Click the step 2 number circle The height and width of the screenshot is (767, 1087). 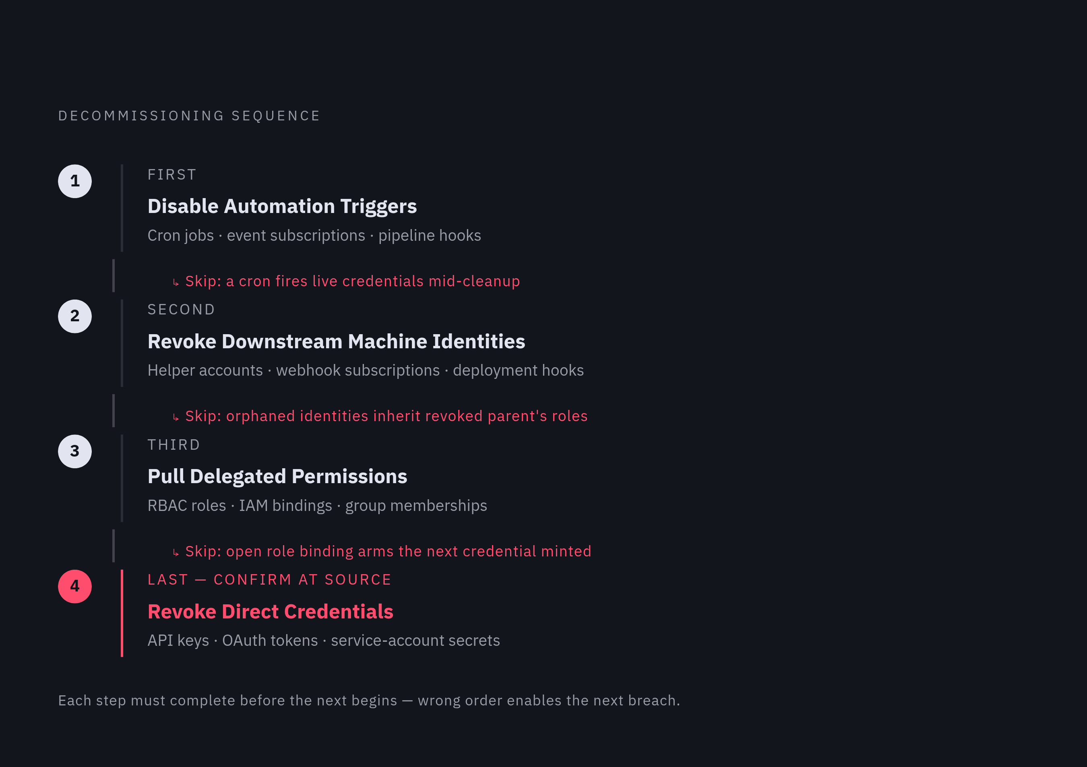[75, 316]
